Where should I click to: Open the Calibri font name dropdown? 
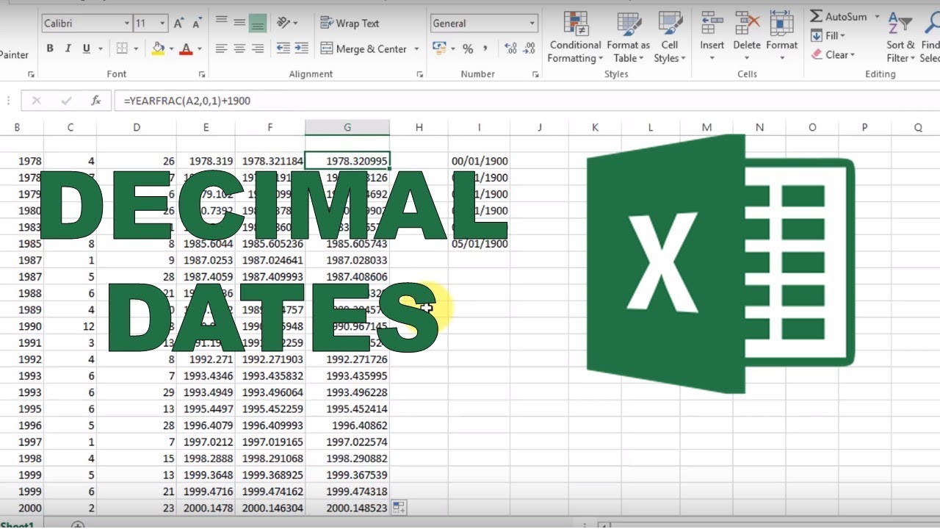point(86,24)
